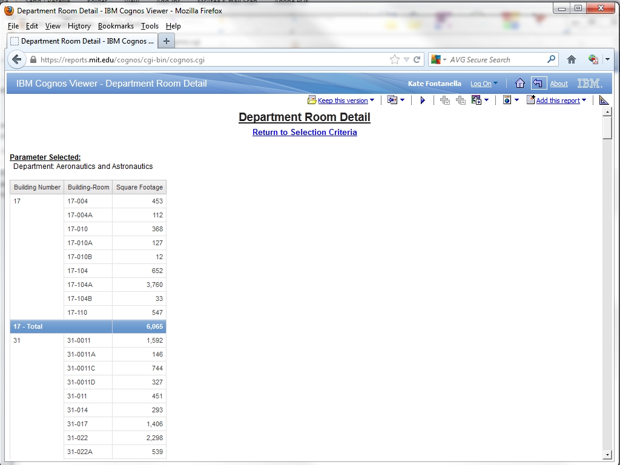Screen dimensions: 620x465
Task: Click the Report Studio triangle ruler icon
Action: pos(604,101)
